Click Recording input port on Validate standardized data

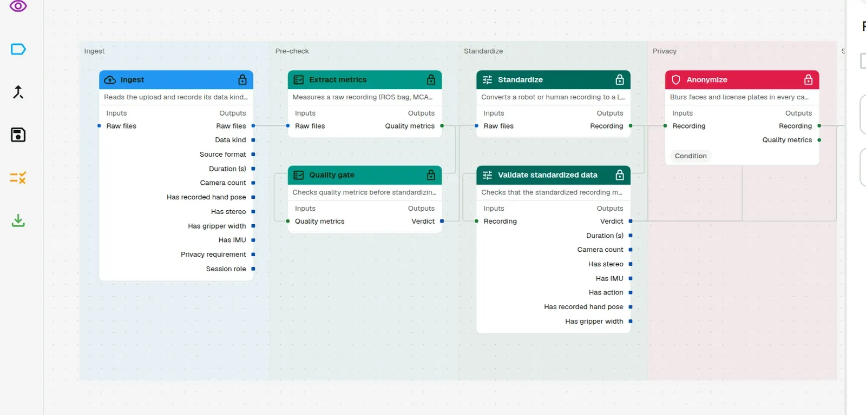pos(477,221)
